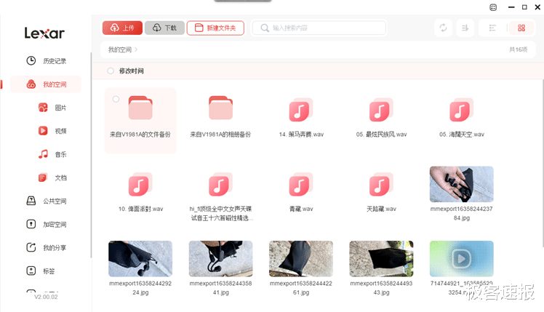Click into the search input field

pos(319,28)
